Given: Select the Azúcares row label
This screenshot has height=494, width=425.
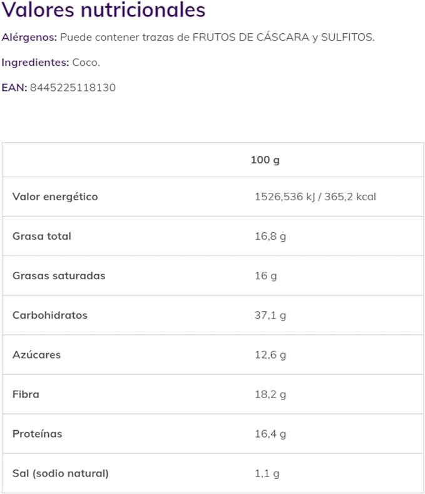Looking at the screenshot, I should pos(36,355).
